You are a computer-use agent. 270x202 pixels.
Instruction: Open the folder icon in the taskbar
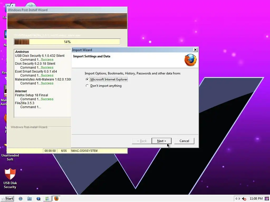[x=30, y=199]
